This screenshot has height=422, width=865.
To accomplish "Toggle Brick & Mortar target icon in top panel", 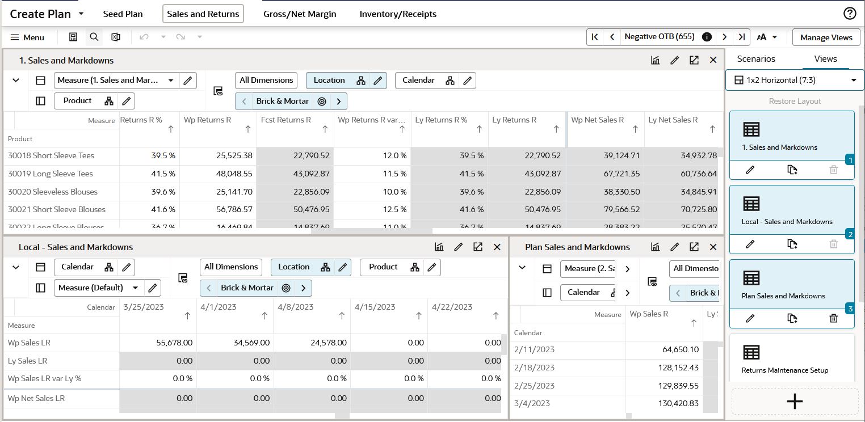I will [322, 102].
